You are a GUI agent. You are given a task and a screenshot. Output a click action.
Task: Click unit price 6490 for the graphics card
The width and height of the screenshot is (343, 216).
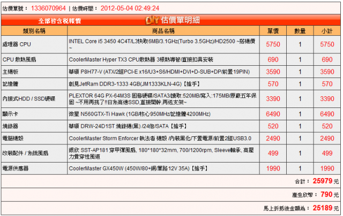pos(273,114)
